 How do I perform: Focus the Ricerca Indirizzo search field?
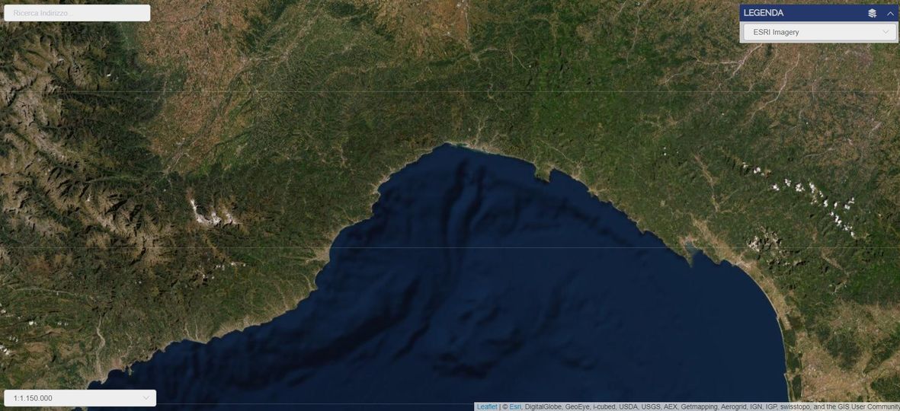tap(77, 13)
